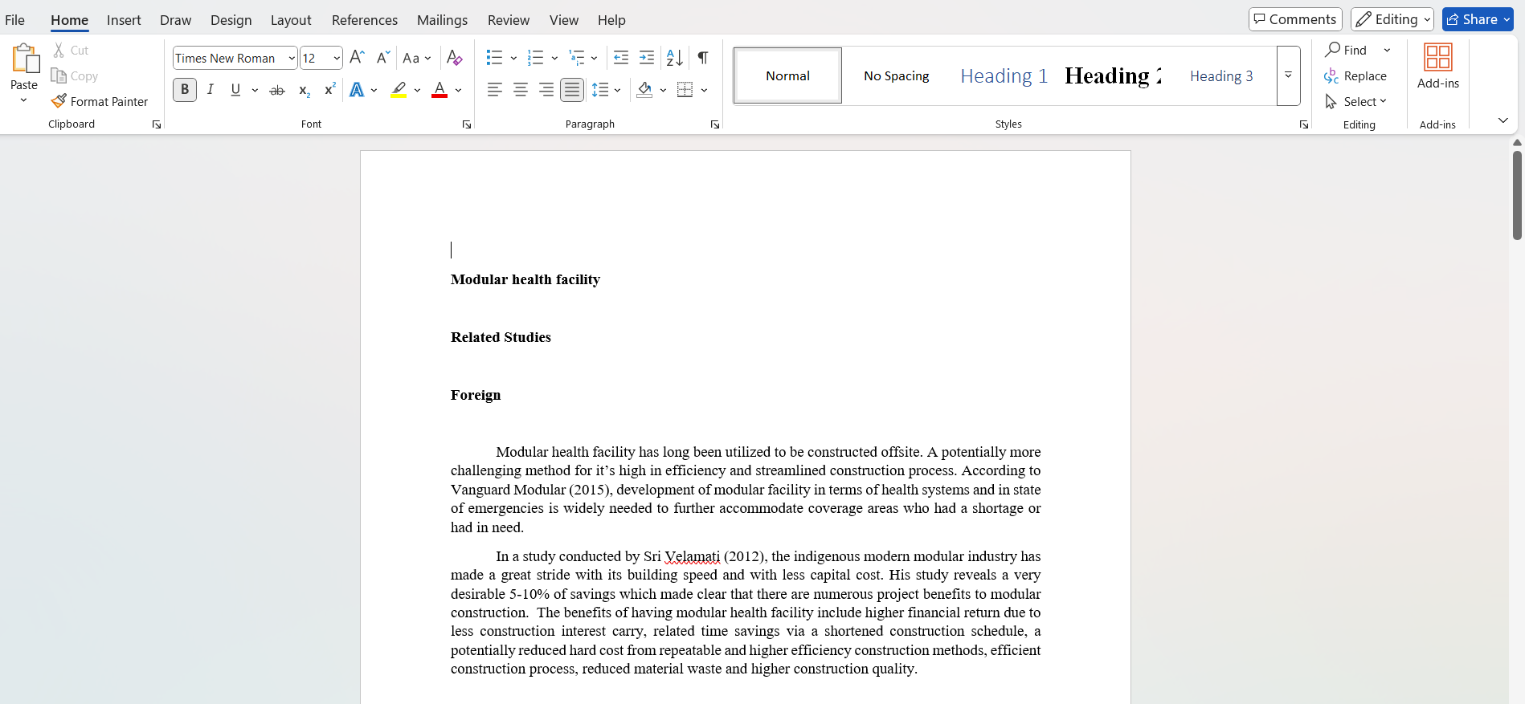Click the 'Related Studies' heading text

point(501,337)
